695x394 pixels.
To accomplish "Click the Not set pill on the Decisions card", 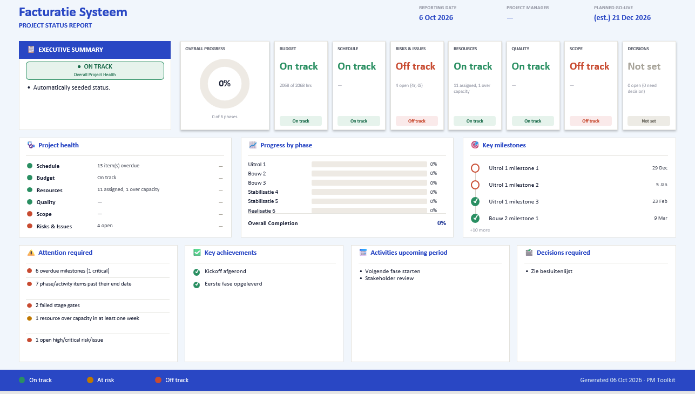I will 649,121.
